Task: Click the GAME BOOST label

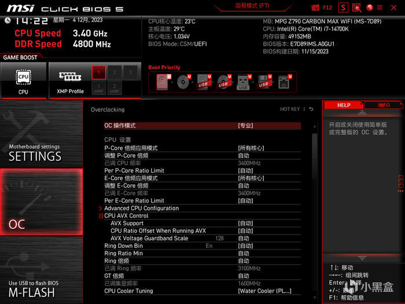Action: click(20, 57)
